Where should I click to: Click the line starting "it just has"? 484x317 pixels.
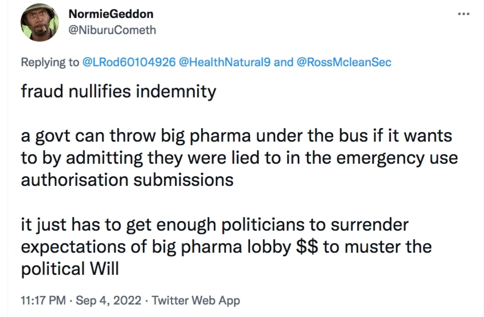tap(214, 224)
